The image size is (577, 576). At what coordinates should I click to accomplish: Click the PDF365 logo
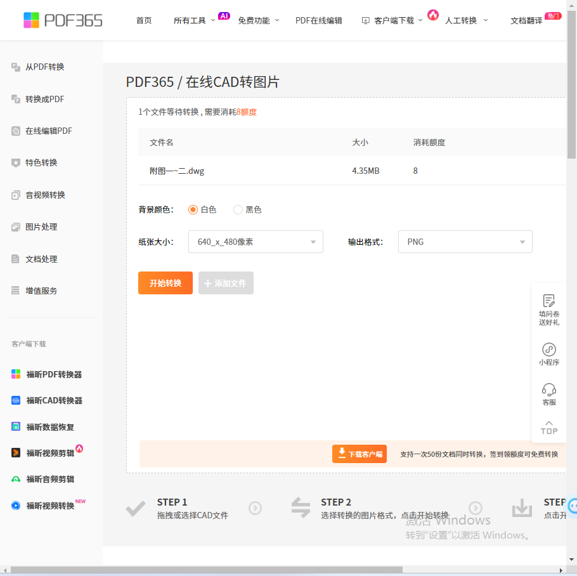(x=63, y=20)
